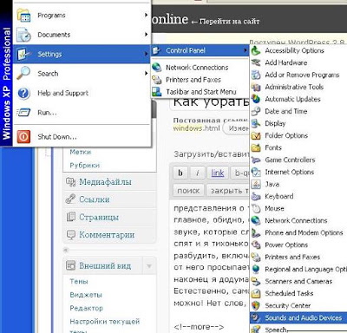This screenshot has height=333, width=347.
Task: Click the Help and Support question icon
Action: pos(23,93)
